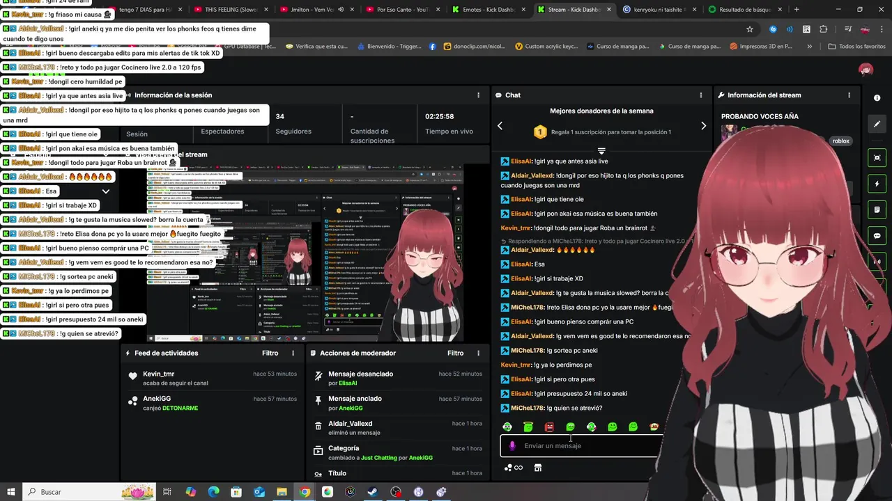Screen dimensions: 892x501
Task: Click Mensaje anclado moderator action
Action: pyautogui.click(x=355, y=399)
